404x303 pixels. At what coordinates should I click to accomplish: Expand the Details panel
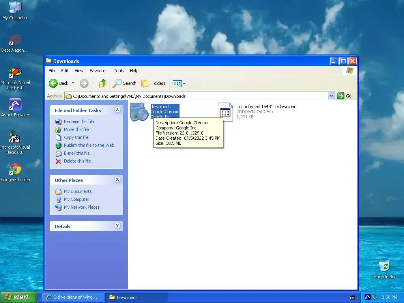click(117, 226)
